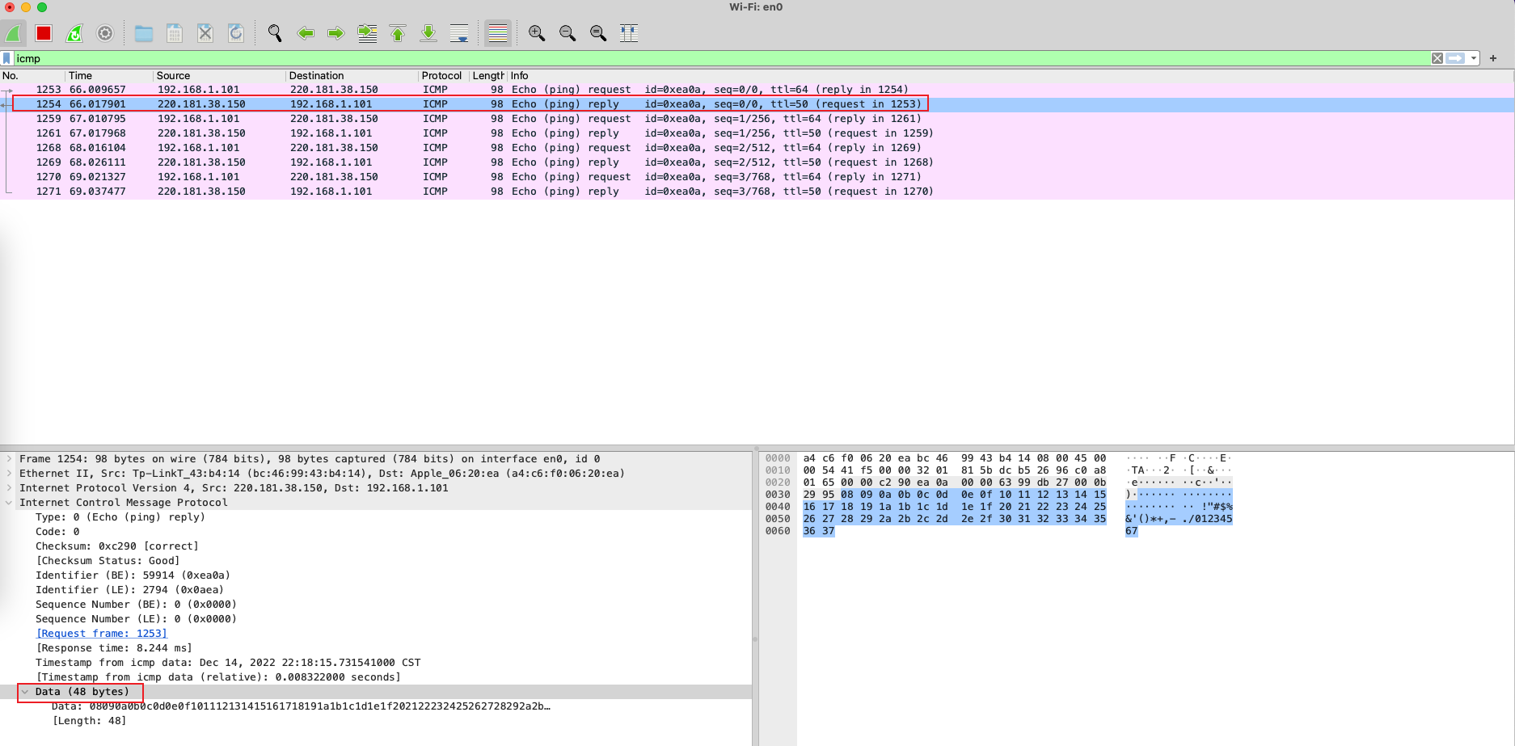The image size is (1515, 746).
Task: Restart the current capture
Action: click(74, 33)
